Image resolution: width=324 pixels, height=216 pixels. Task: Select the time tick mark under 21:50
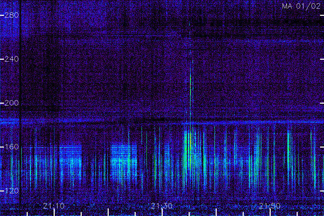click(x=270, y=212)
